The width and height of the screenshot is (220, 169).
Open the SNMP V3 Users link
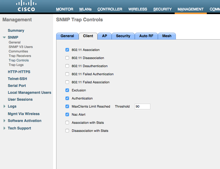[21, 47]
